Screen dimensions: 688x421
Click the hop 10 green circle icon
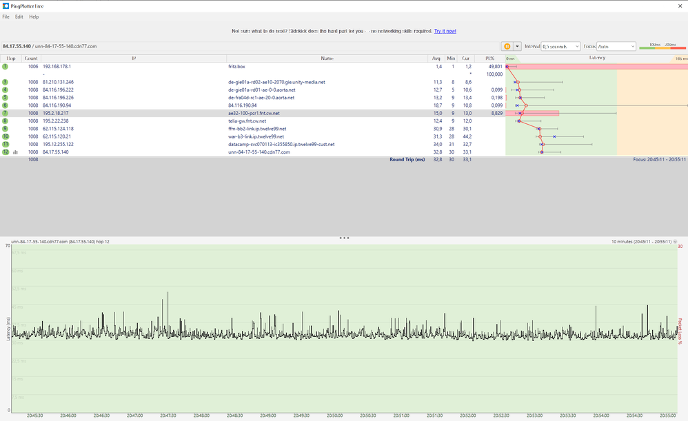click(5, 136)
